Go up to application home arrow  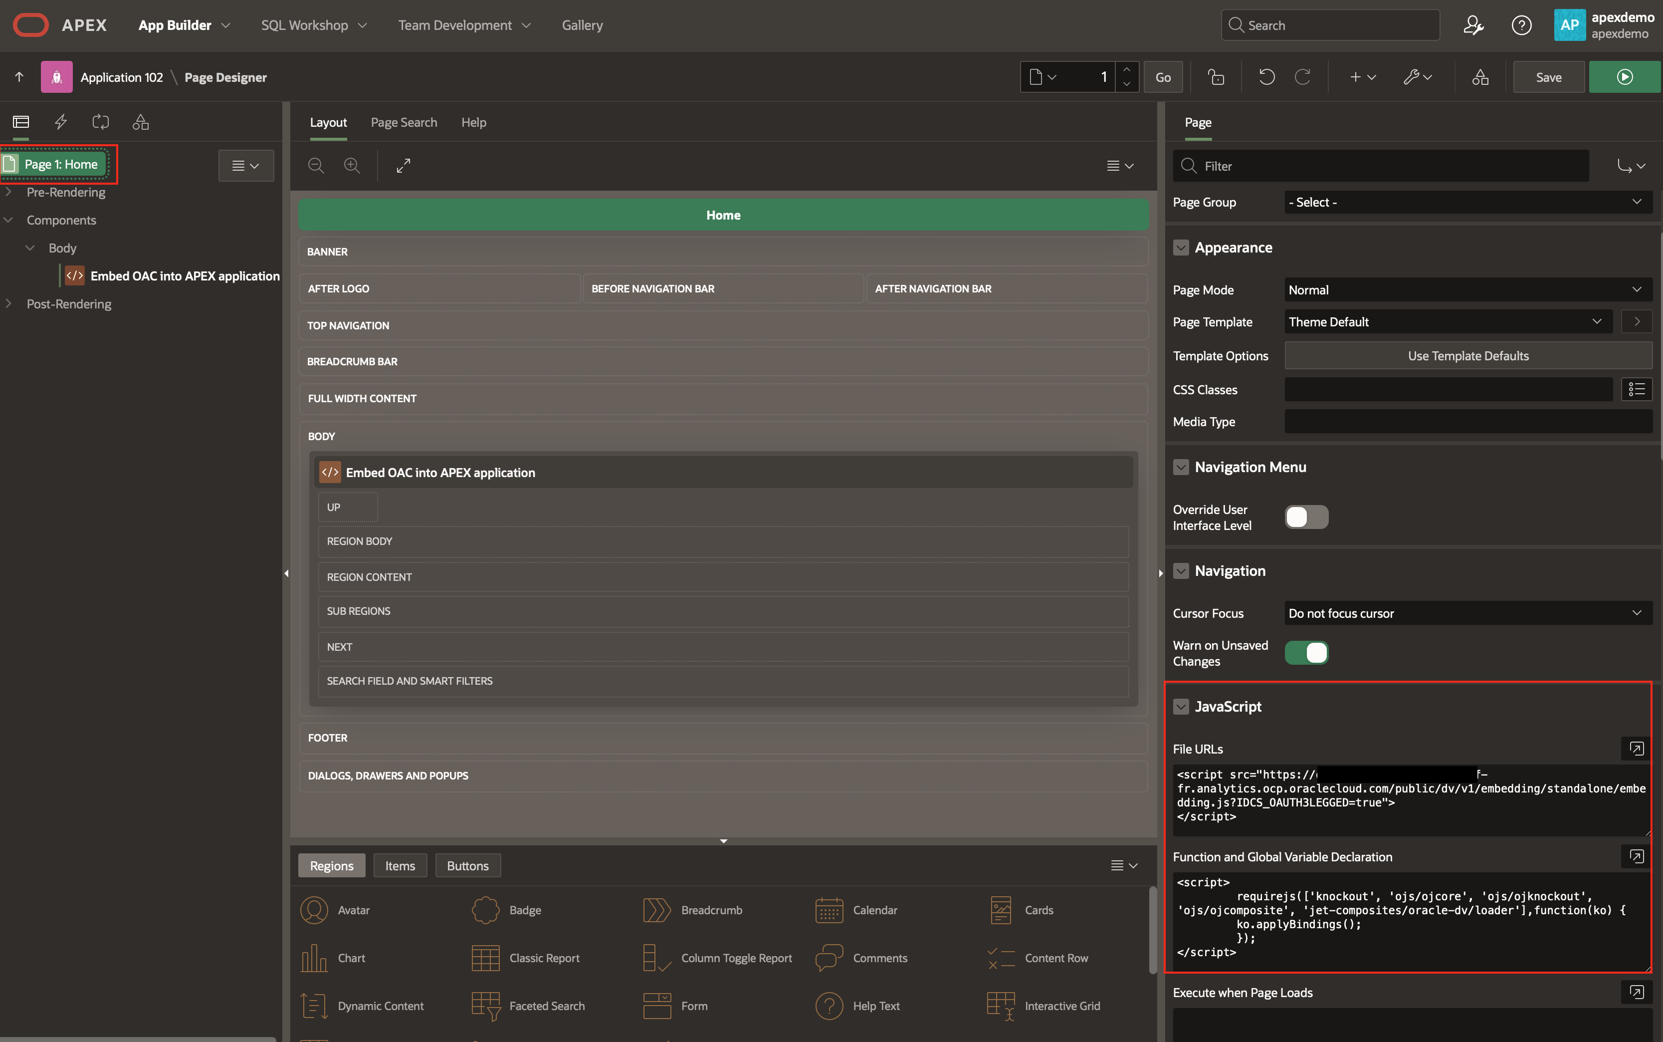click(x=19, y=76)
